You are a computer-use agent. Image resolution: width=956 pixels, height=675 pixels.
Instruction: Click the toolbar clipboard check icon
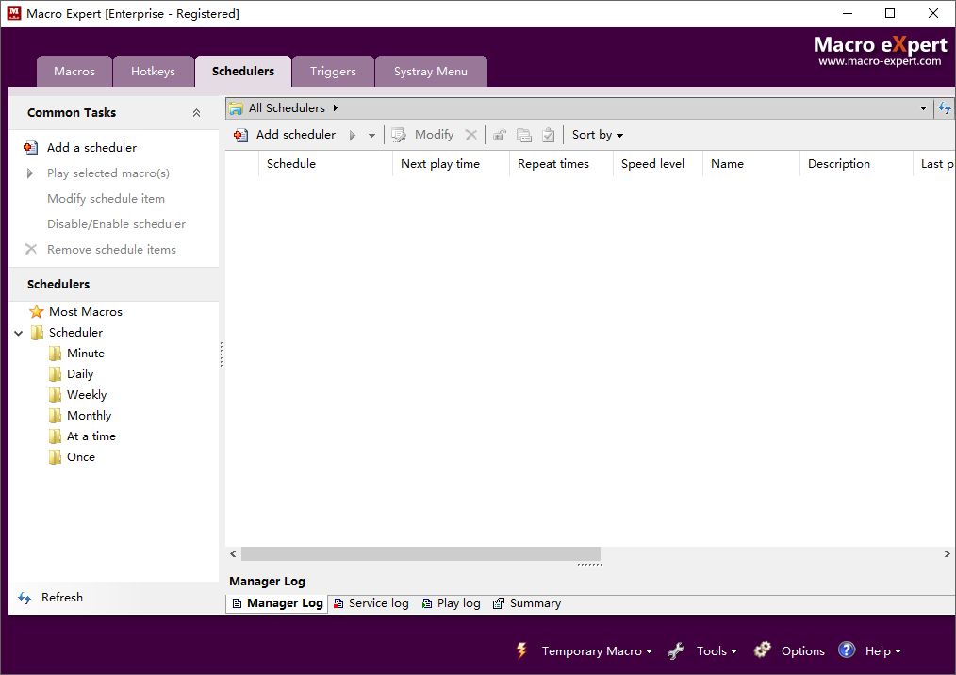click(x=548, y=135)
